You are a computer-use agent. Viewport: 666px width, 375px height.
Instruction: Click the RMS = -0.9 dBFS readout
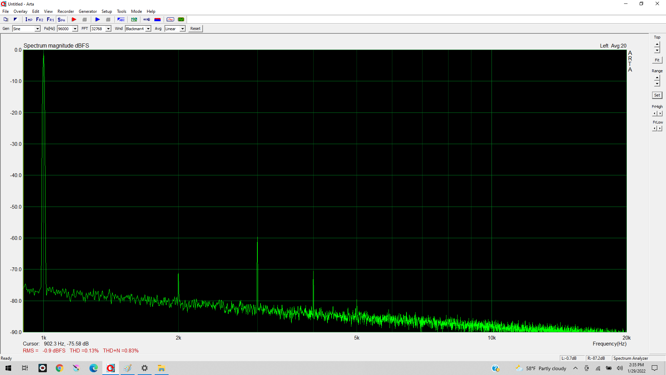pos(44,351)
